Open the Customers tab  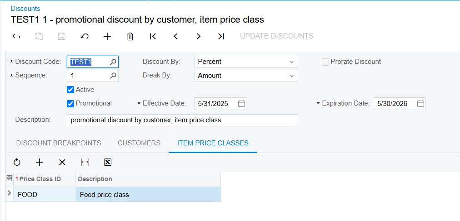(139, 143)
